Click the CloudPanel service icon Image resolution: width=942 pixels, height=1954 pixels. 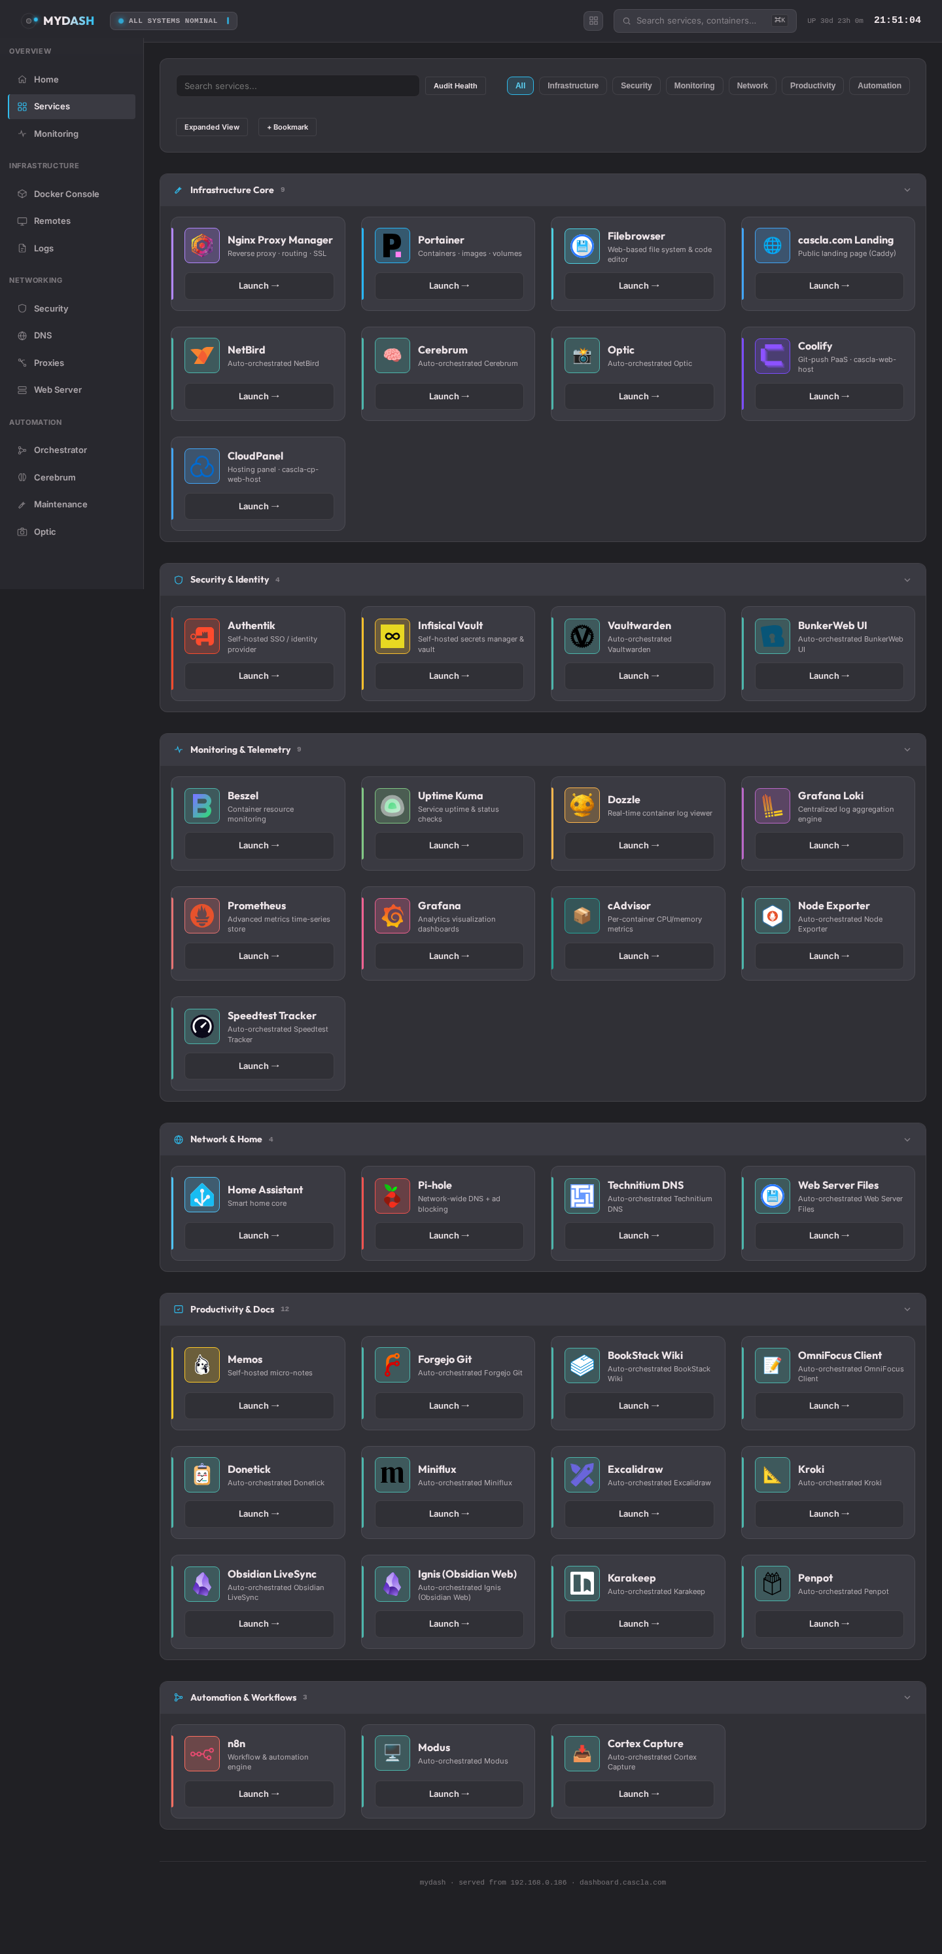[201, 465]
